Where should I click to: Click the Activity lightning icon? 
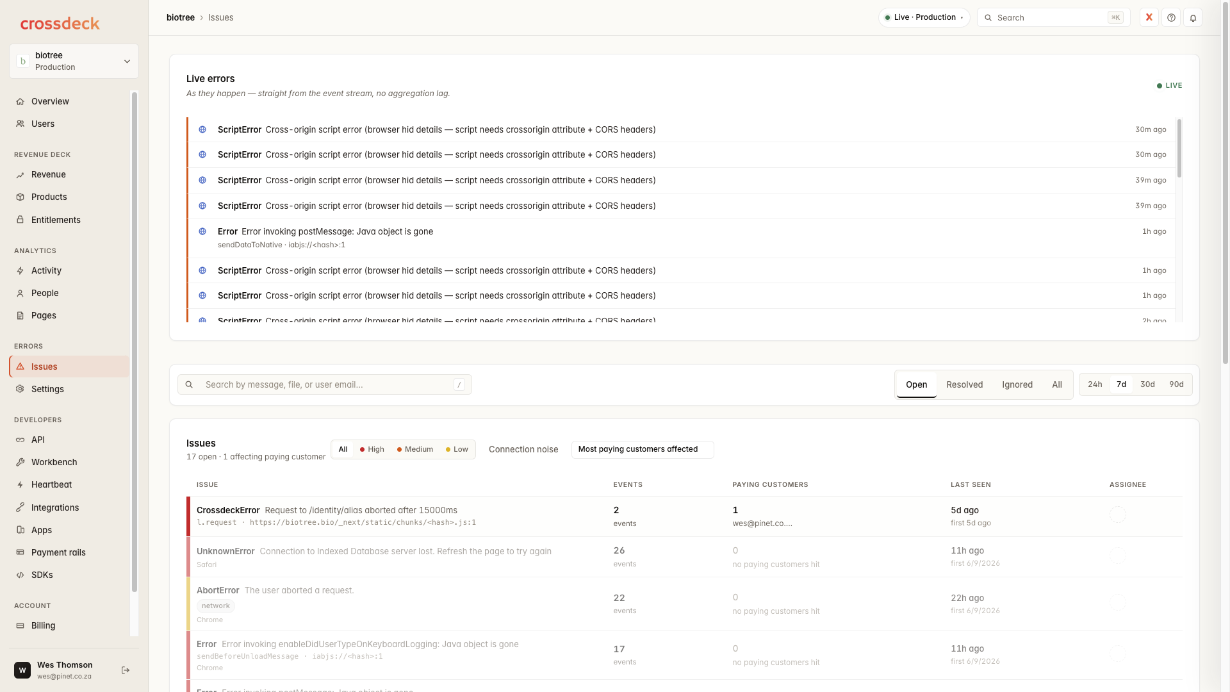coord(20,271)
